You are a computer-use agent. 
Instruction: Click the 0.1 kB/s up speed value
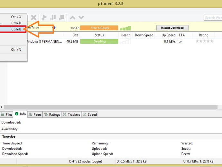coord(170,42)
